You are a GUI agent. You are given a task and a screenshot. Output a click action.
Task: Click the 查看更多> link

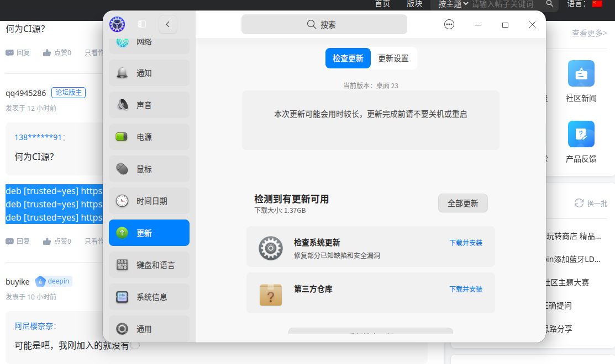[x=589, y=33]
